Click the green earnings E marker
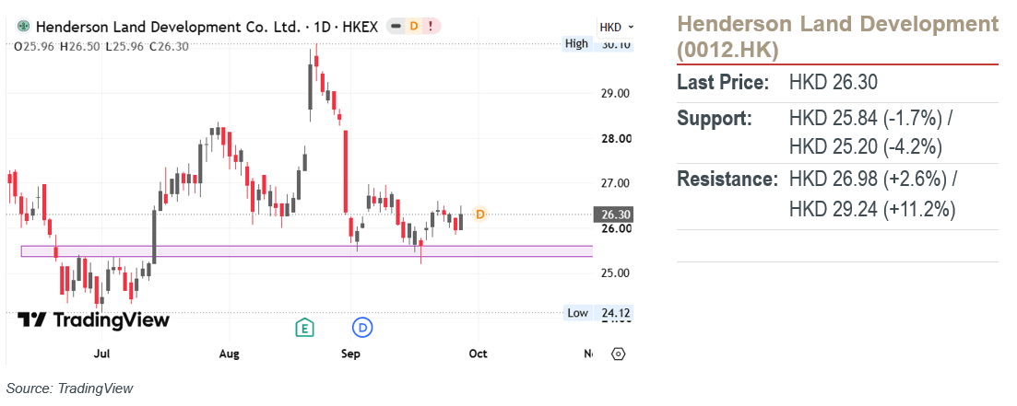1017x406 pixels. (x=303, y=329)
